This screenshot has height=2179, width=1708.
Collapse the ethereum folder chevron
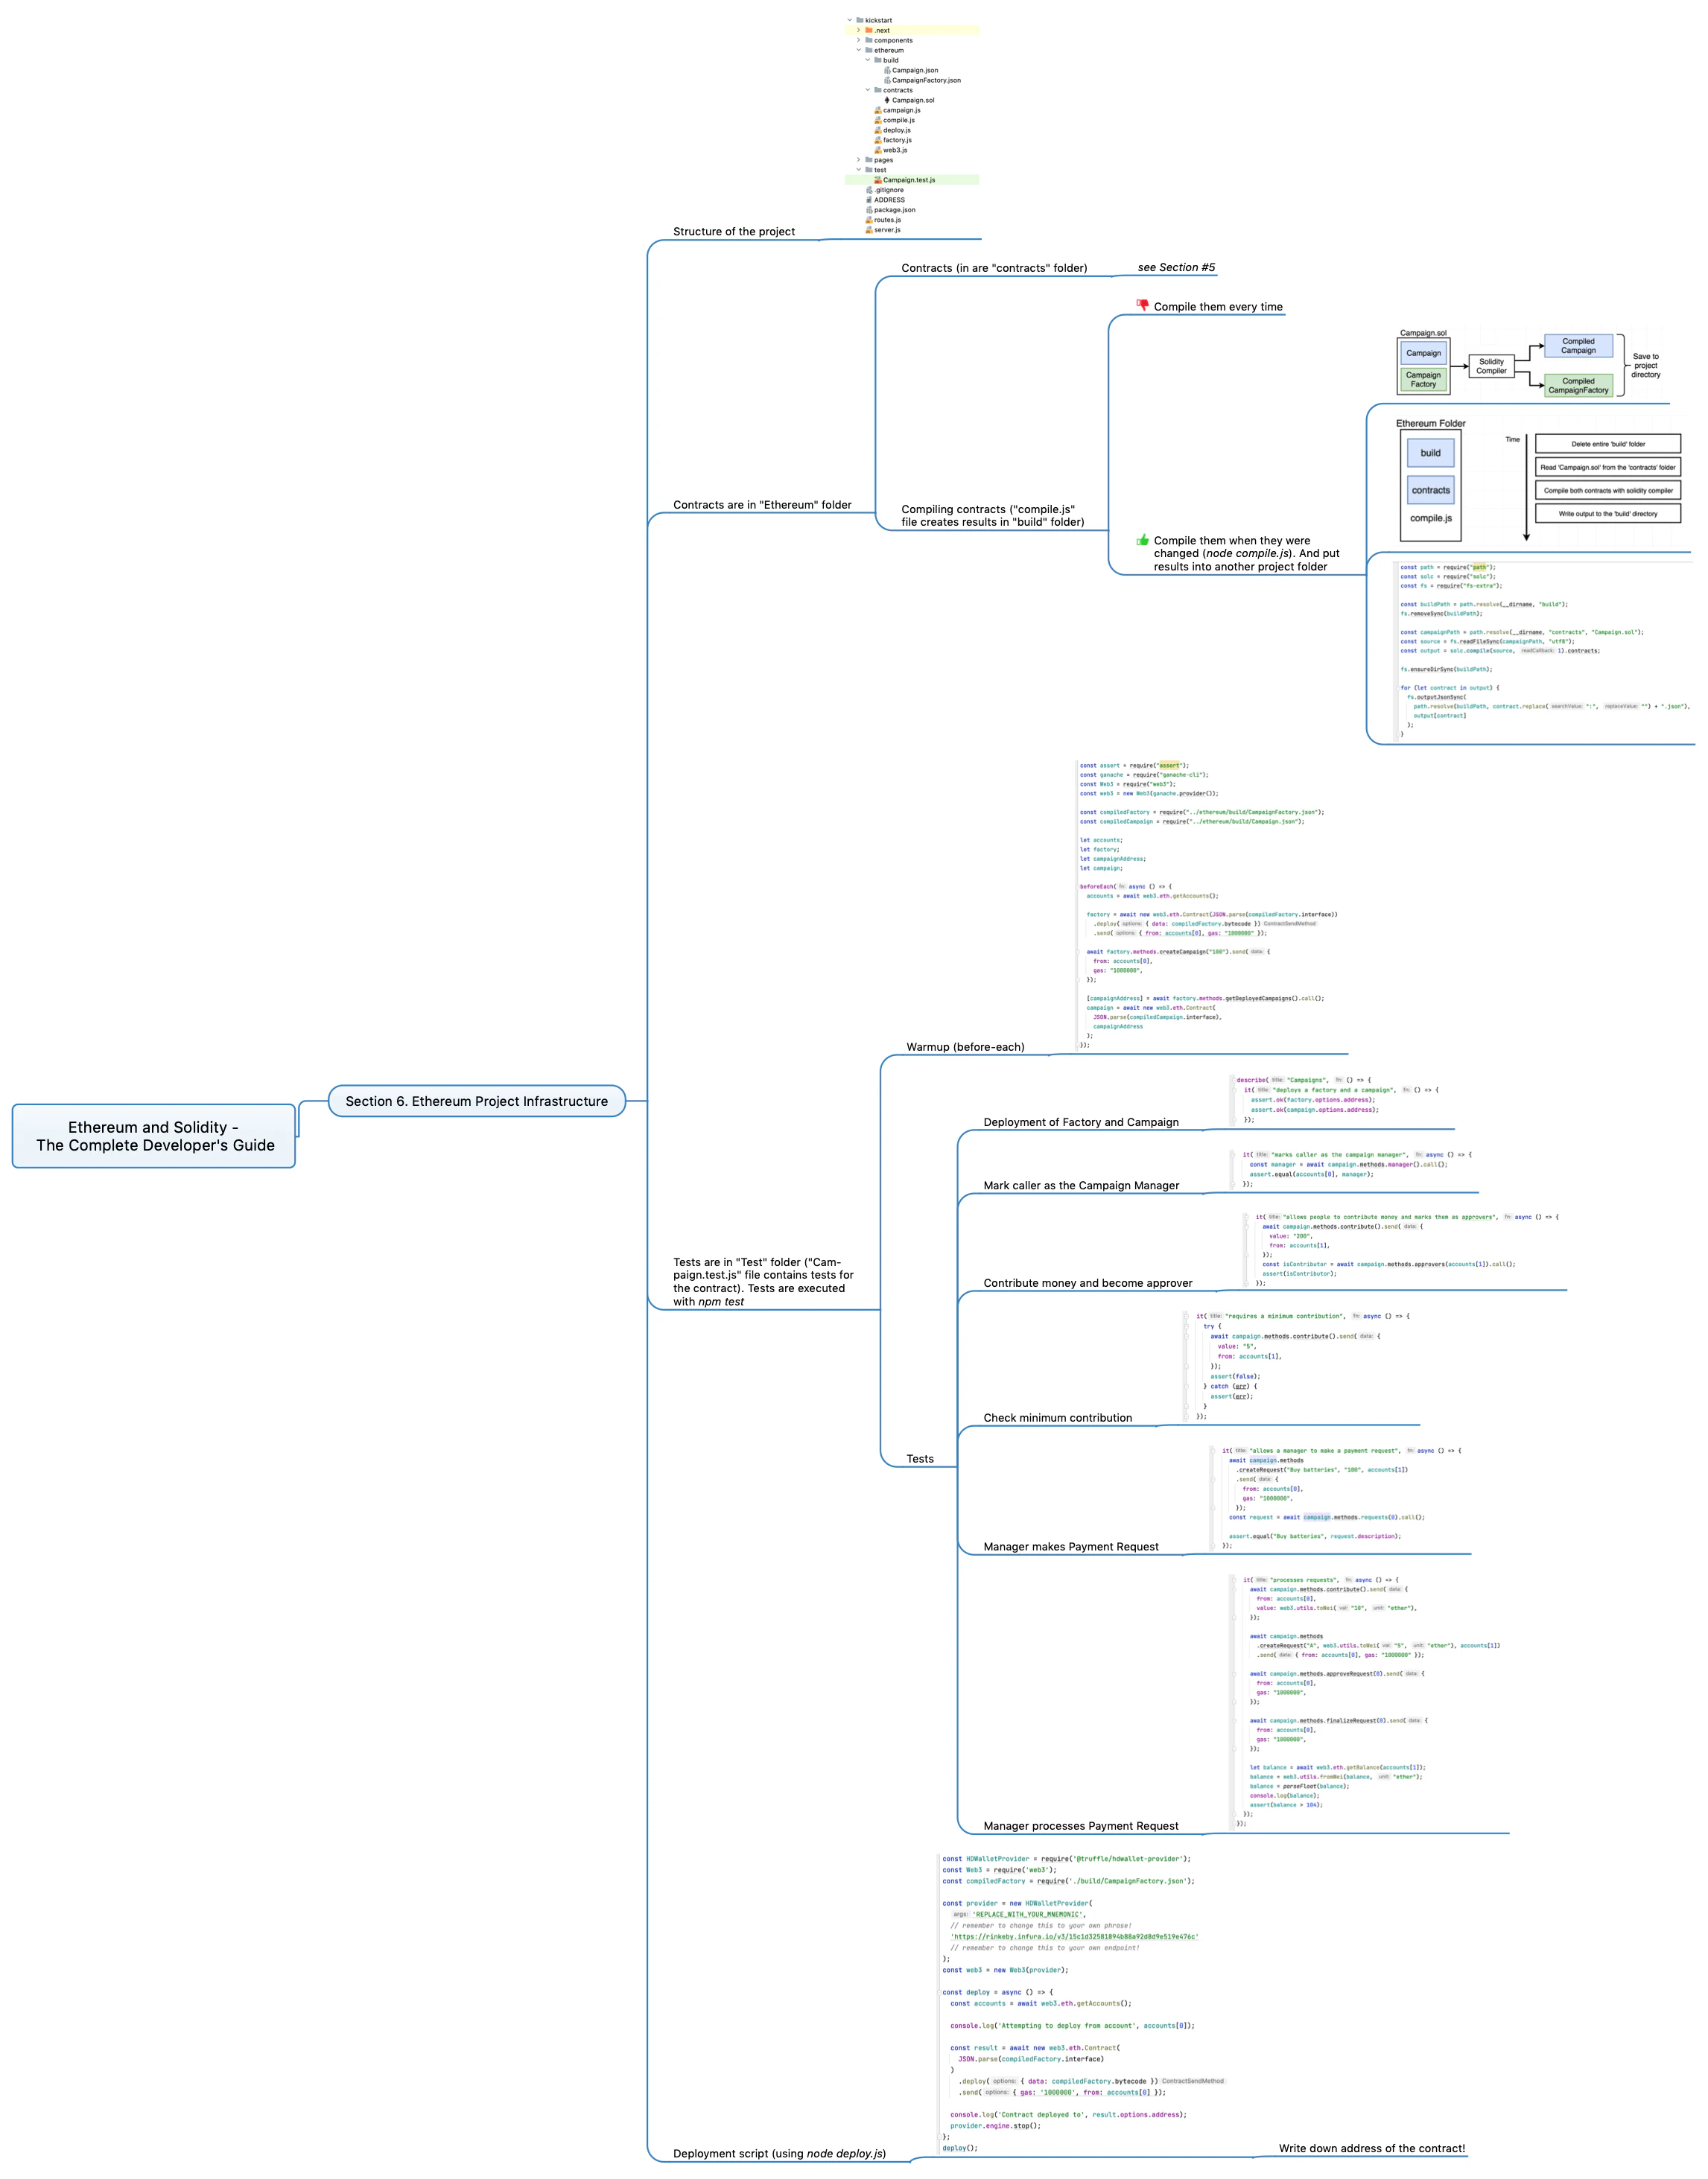point(859,50)
